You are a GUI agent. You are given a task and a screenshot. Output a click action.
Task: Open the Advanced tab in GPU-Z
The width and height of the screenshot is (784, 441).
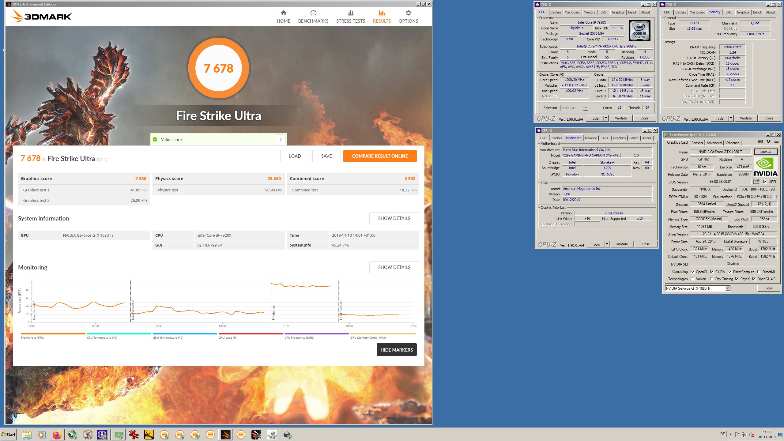coord(714,143)
